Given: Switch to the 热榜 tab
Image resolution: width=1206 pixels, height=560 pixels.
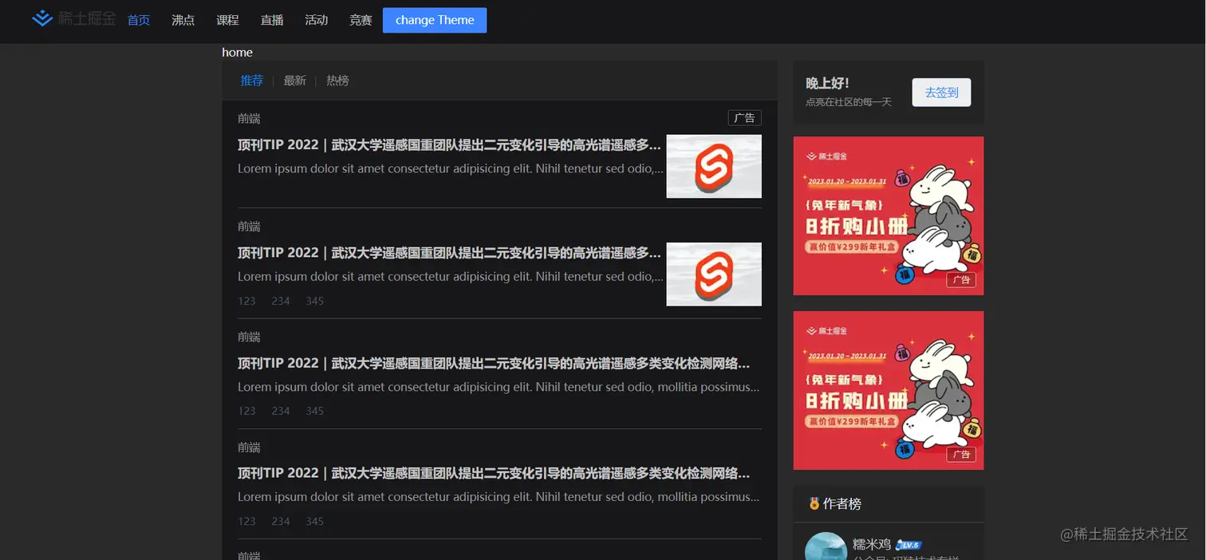Looking at the screenshot, I should (x=337, y=81).
